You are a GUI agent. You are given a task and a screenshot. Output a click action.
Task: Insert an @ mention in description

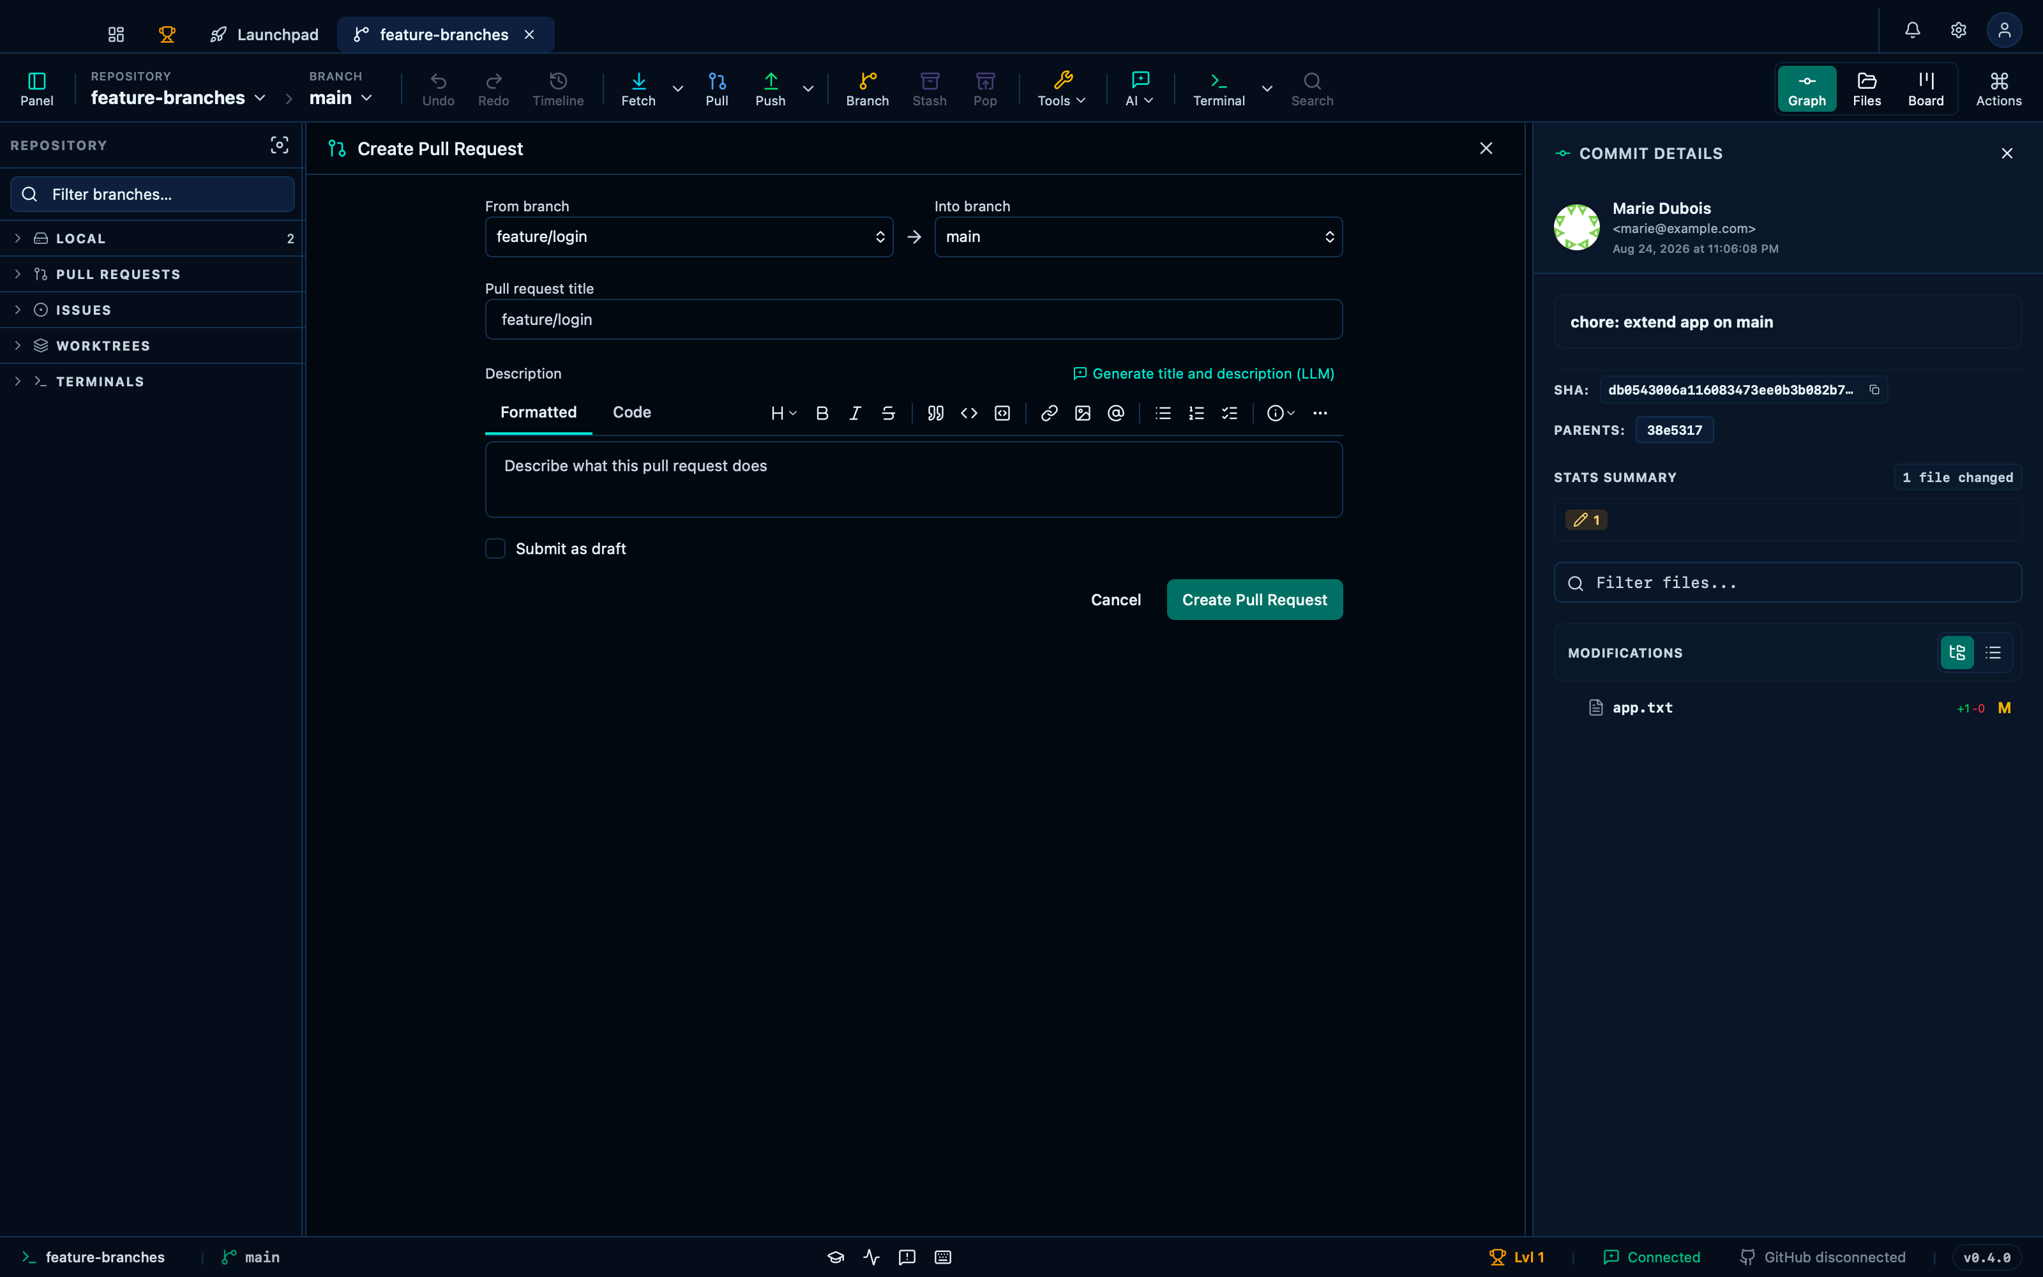(1116, 413)
